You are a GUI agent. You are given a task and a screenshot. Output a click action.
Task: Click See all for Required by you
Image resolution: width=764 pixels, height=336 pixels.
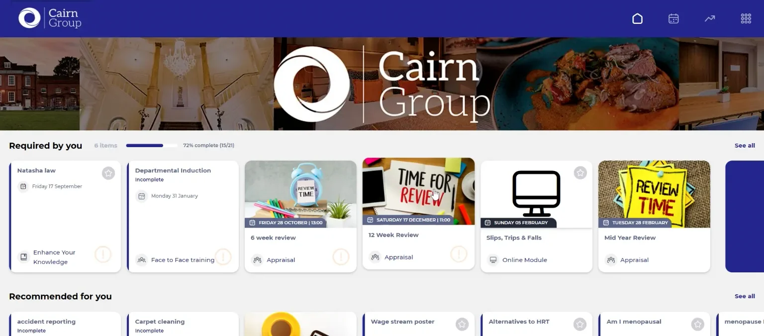pos(745,146)
